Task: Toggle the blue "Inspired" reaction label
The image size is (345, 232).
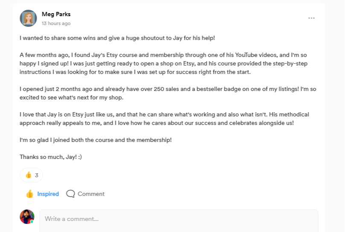Action: [x=48, y=194]
